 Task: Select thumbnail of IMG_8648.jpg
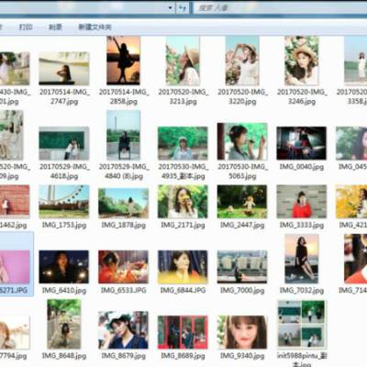pyautogui.click(x=64, y=324)
